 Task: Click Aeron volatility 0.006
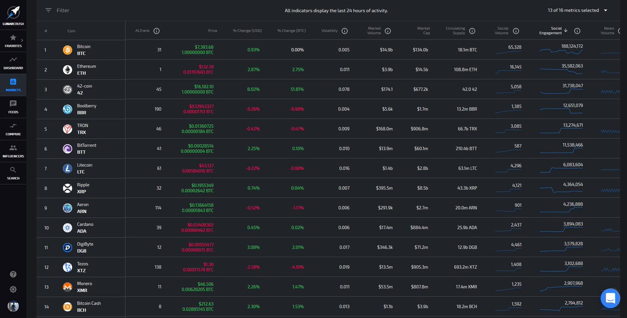coord(344,208)
